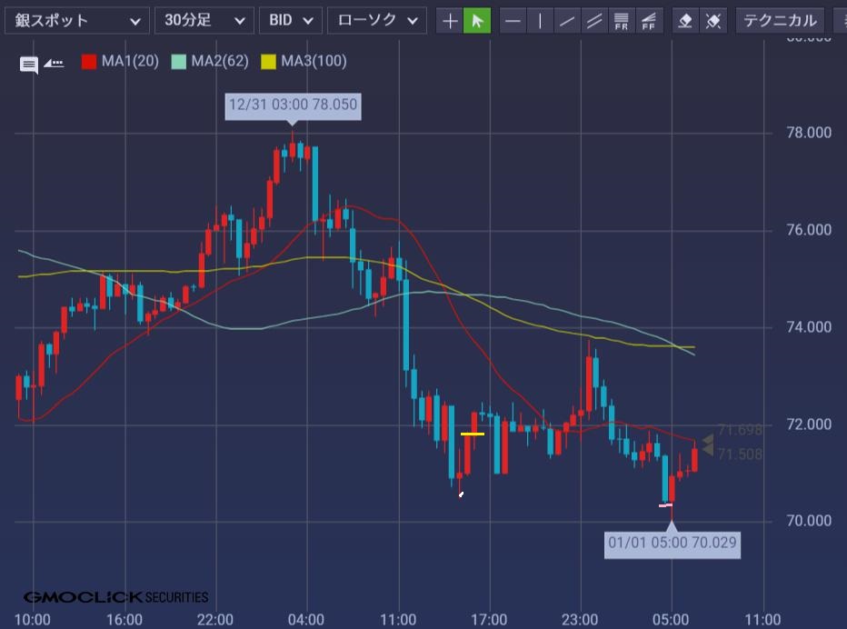Viewport: 847px width, 629px height.
Task: Pick the Fibonacci fan FF tool
Action: 649,21
